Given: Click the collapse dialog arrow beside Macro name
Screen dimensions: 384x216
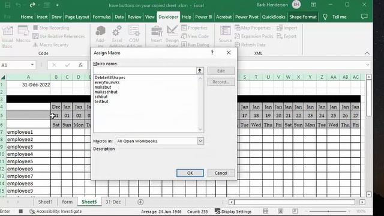Looking at the screenshot, I should click(200, 71).
